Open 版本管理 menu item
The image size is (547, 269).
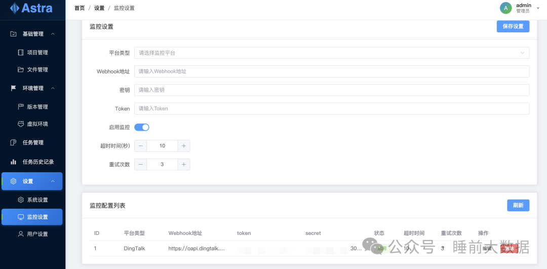(32, 107)
